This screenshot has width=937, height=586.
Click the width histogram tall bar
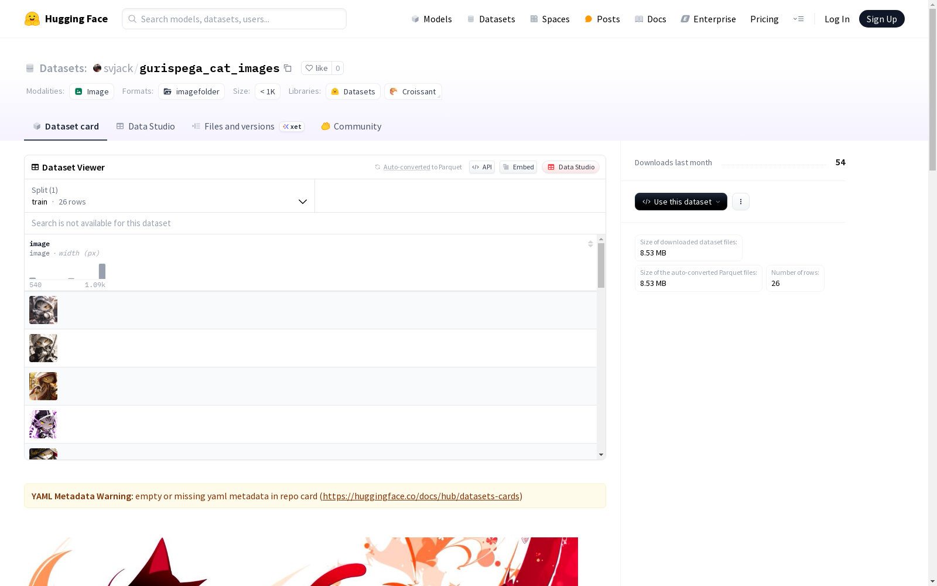[x=102, y=271]
